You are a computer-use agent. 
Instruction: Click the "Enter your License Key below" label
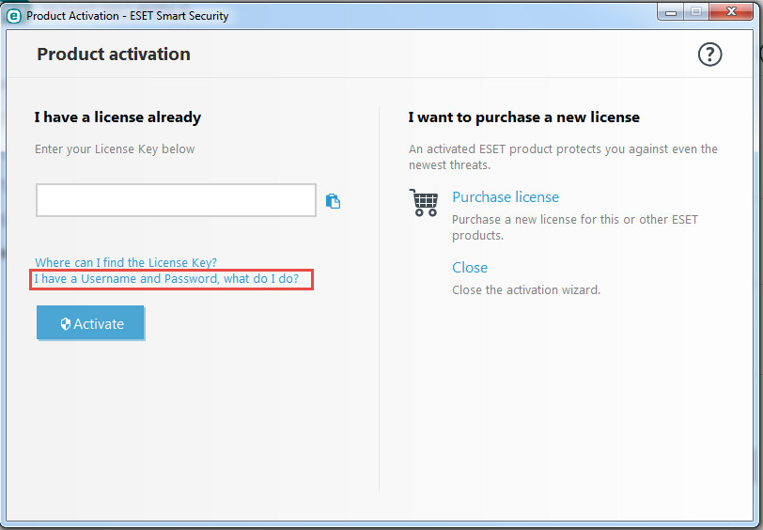pyautogui.click(x=115, y=148)
